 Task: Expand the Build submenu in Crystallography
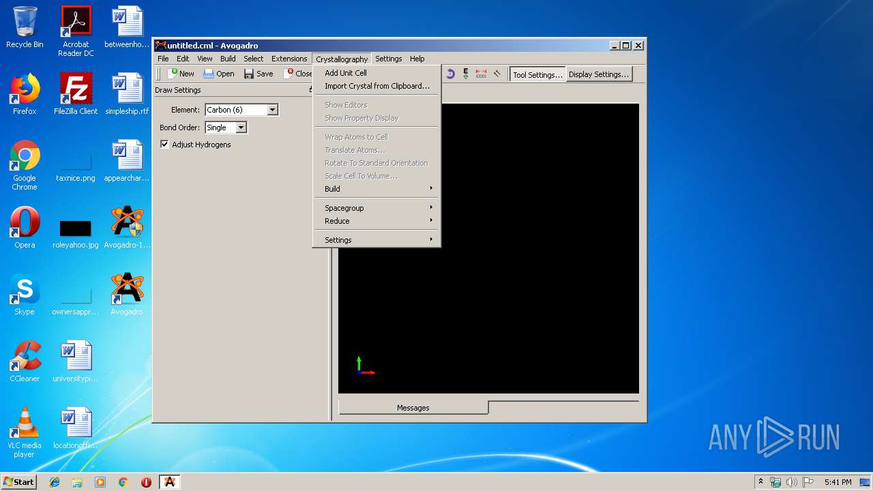[x=376, y=189]
